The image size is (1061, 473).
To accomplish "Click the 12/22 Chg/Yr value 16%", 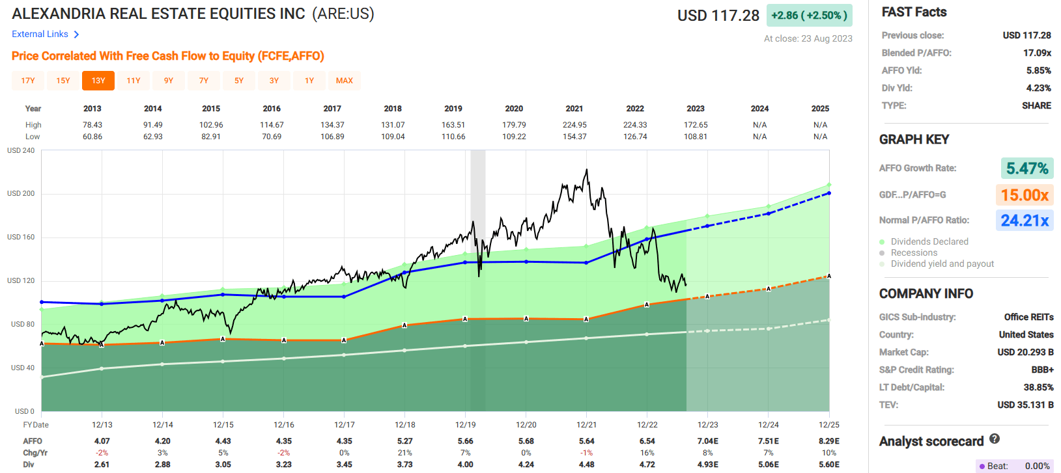I will pyautogui.click(x=647, y=453).
